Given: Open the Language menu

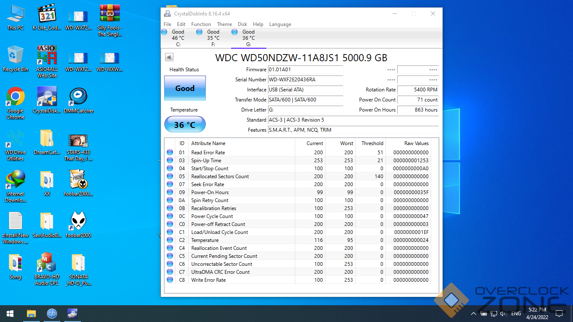Looking at the screenshot, I should coord(280,24).
